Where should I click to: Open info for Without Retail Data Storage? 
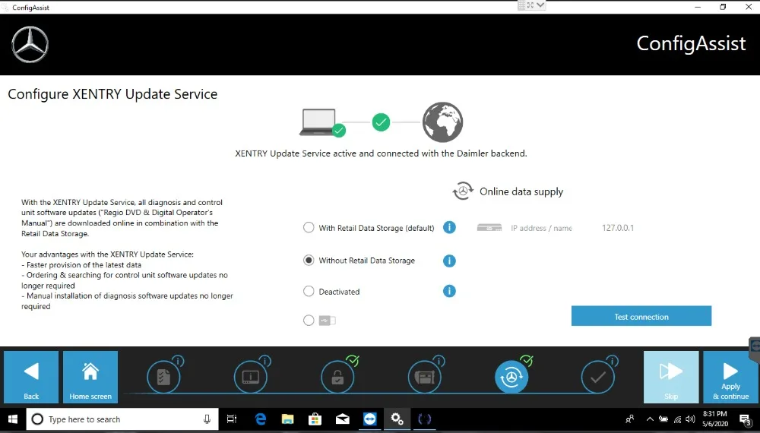click(449, 261)
